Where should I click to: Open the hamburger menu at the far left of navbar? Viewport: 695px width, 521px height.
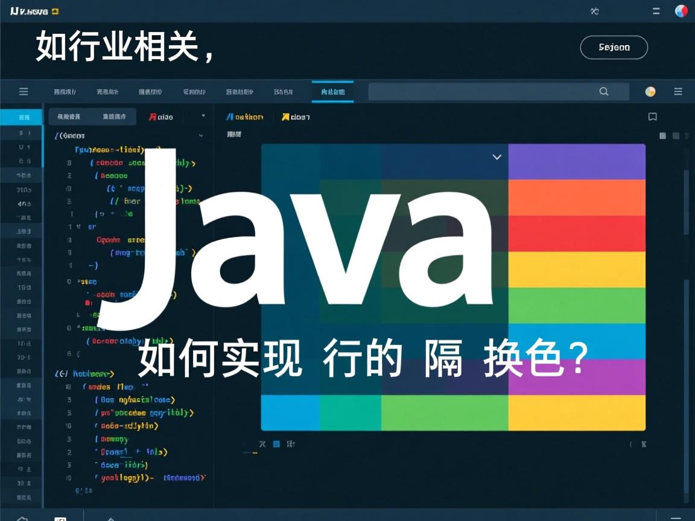click(23, 91)
